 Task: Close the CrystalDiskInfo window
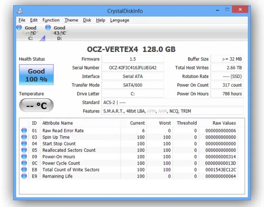240,9
